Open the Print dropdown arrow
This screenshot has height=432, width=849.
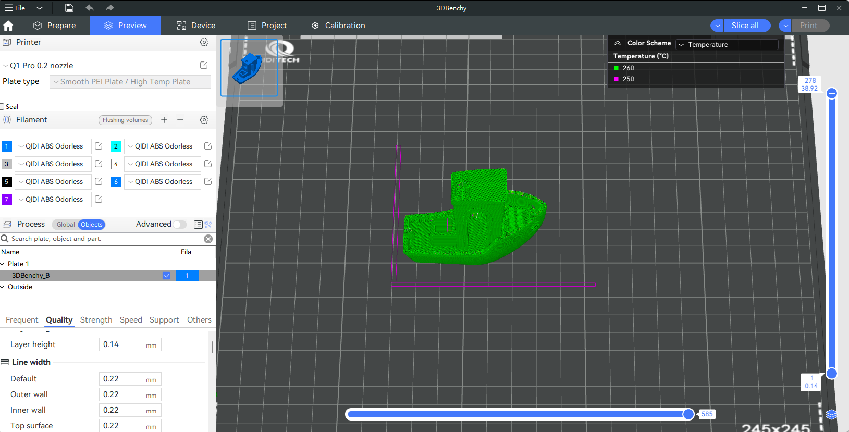(x=785, y=26)
